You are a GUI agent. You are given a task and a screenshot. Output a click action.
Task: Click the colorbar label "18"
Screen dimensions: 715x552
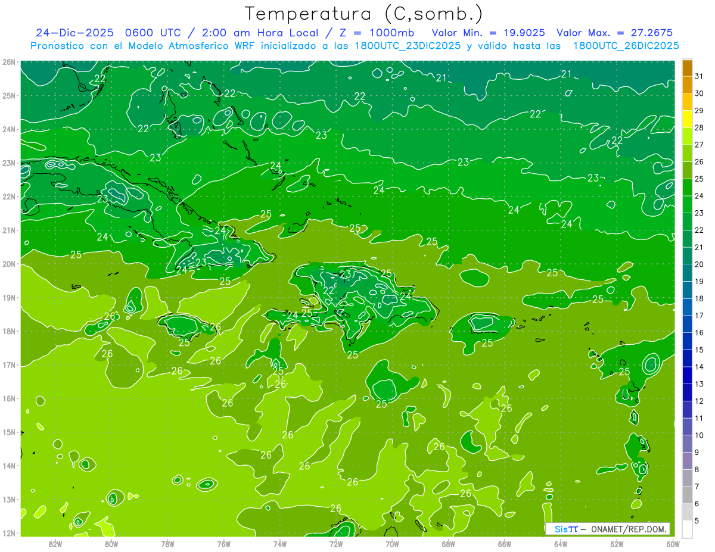pos(699,298)
